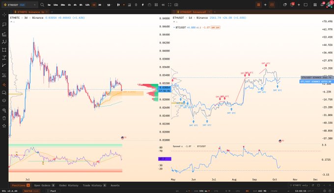Enter fullscreen mode
The height and width of the screenshot is (193, 334).
(169, 5)
